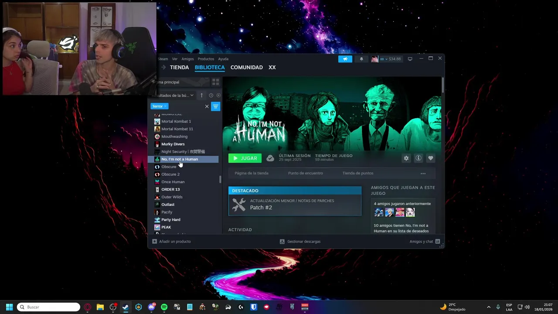Click the taskbar Buscar search box

tap(48, 307)
